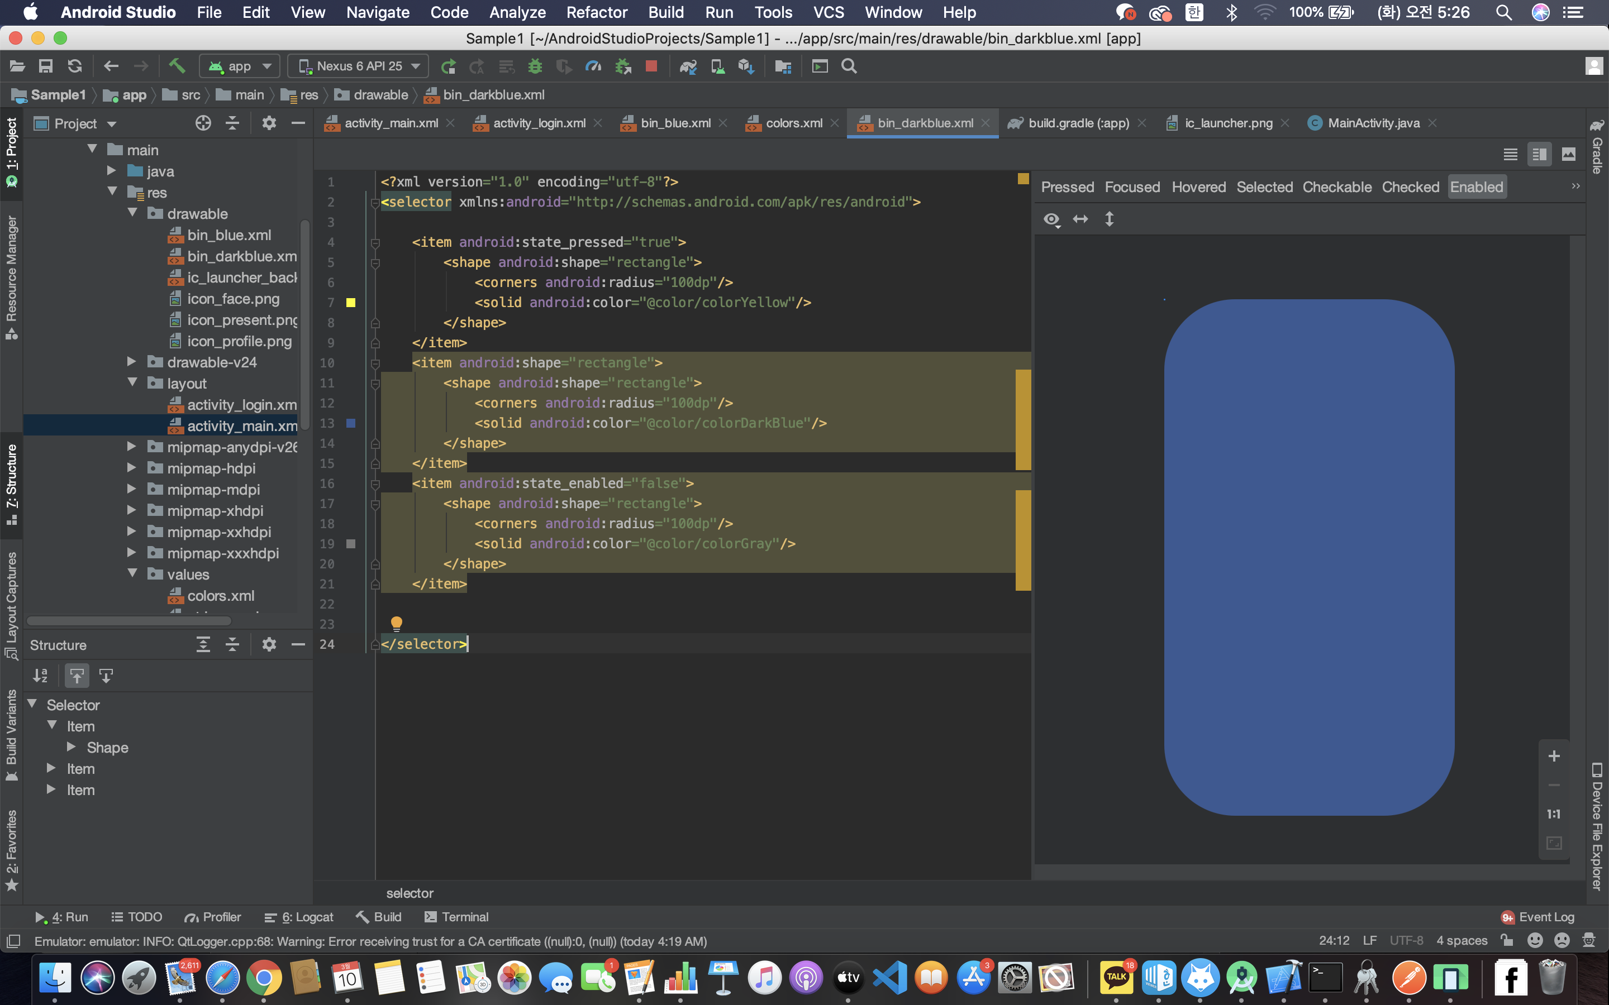Click the Debug app bug icon

(x=535, y=66)
